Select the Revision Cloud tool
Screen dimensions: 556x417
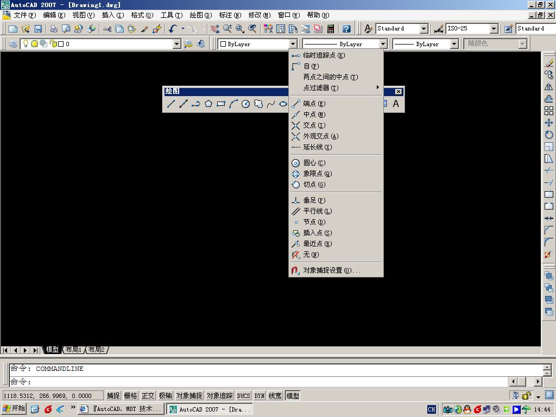[x=258, y=104]
